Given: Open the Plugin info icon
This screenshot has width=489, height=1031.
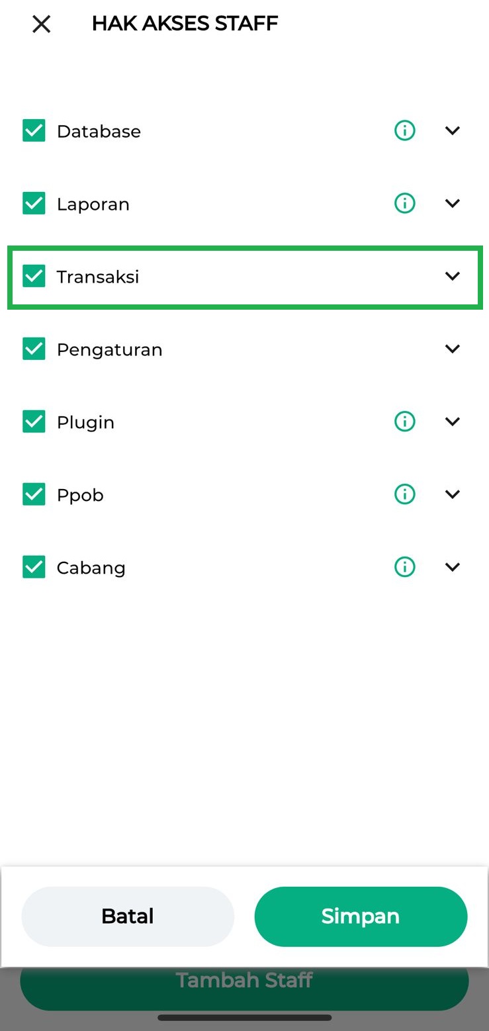Looking at the screenshot, I should 404,422.
